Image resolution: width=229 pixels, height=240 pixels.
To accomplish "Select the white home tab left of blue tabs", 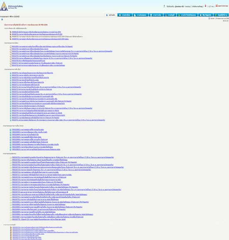I will click(x=111, y=15).
